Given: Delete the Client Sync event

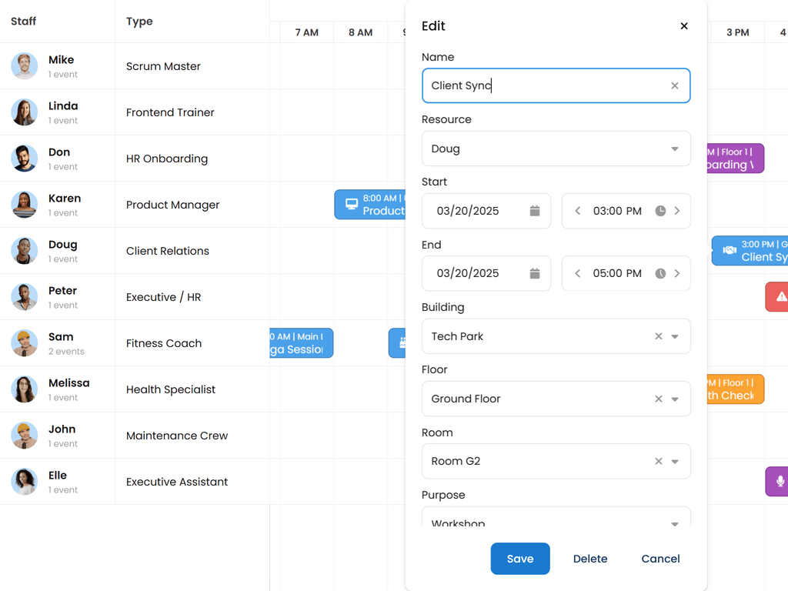Looking at the screenshot, I should (x=590, y=559).
